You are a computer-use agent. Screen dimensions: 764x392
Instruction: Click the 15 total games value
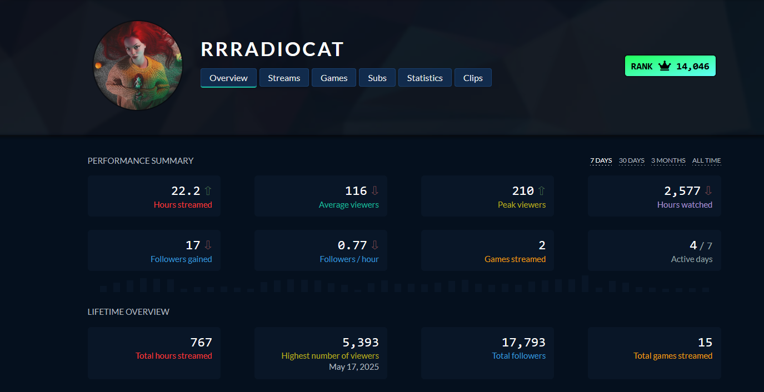click(x=705, y=343)
